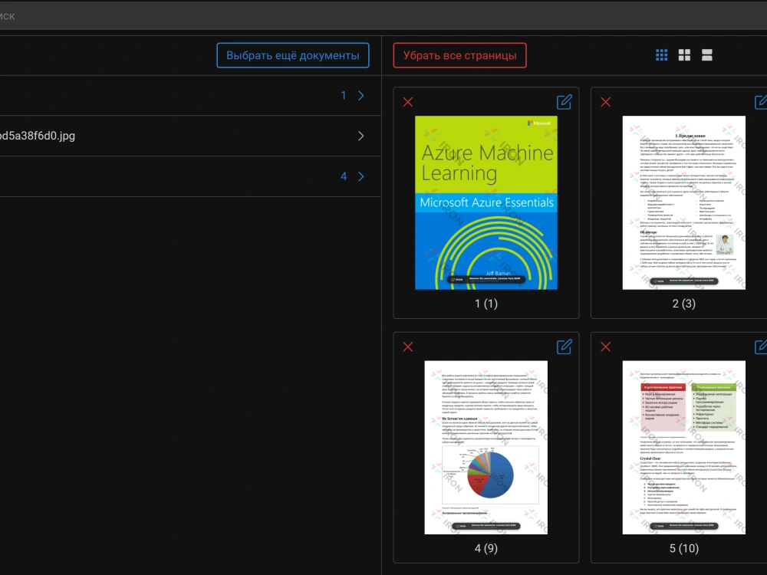
Task: Open page 5 (10) thumbnail
Action: point(684,448)
